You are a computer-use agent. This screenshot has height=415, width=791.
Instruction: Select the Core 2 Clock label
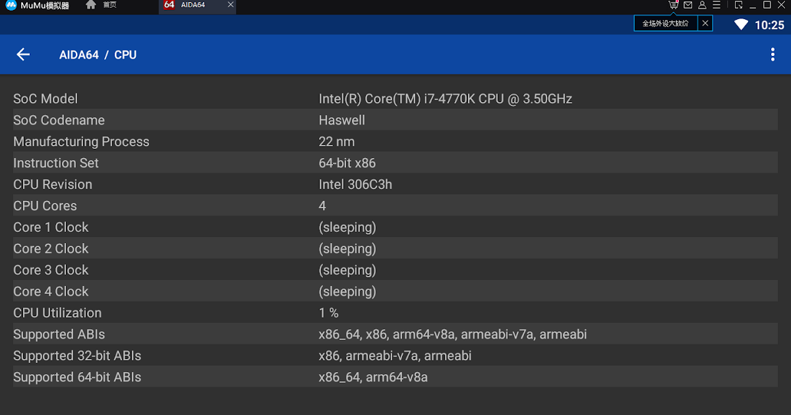coord(51,249)
